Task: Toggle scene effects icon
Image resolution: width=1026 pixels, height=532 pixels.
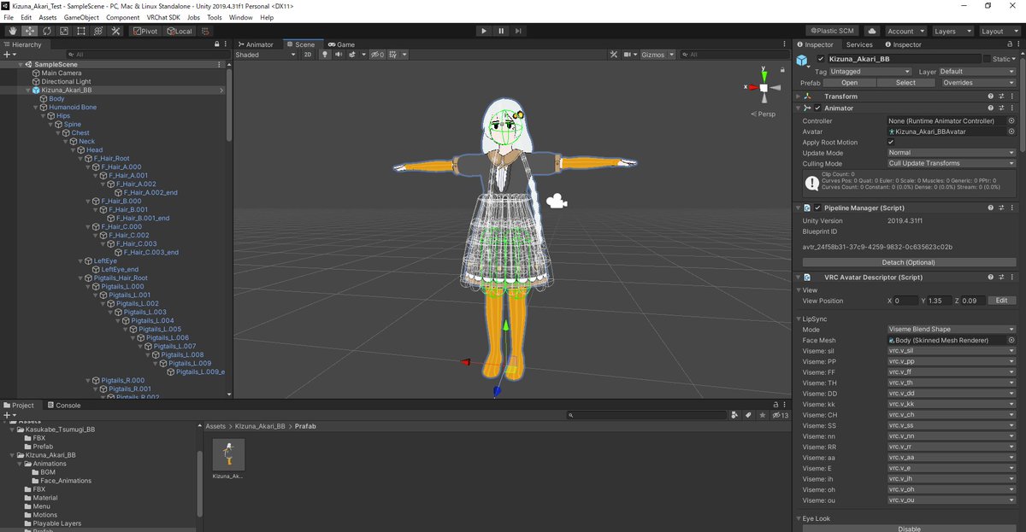Action: point(352,55)
